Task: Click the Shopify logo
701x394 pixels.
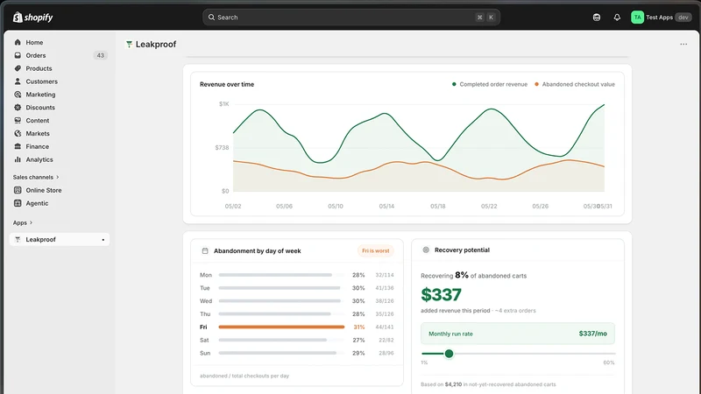Action: point(32,18)
